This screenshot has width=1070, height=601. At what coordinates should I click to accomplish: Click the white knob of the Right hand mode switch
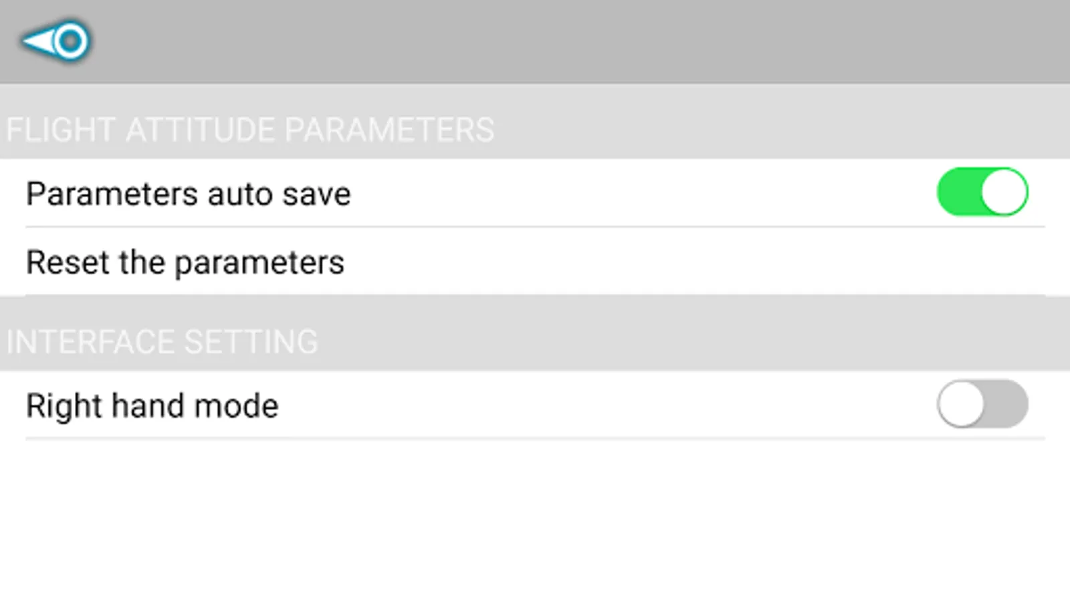pos(961,404)
